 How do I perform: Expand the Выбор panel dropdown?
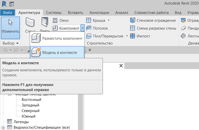[17, 44]
